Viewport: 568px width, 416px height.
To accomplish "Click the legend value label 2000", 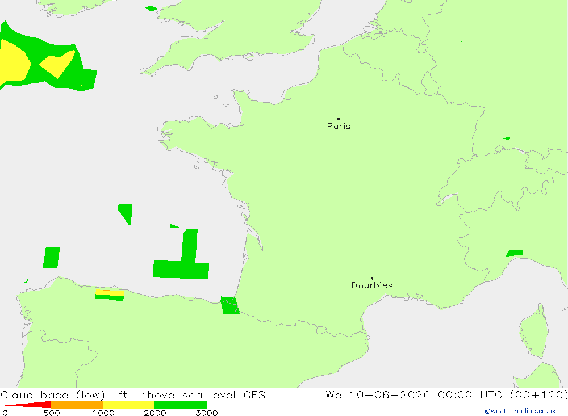I will click(154, 413).
